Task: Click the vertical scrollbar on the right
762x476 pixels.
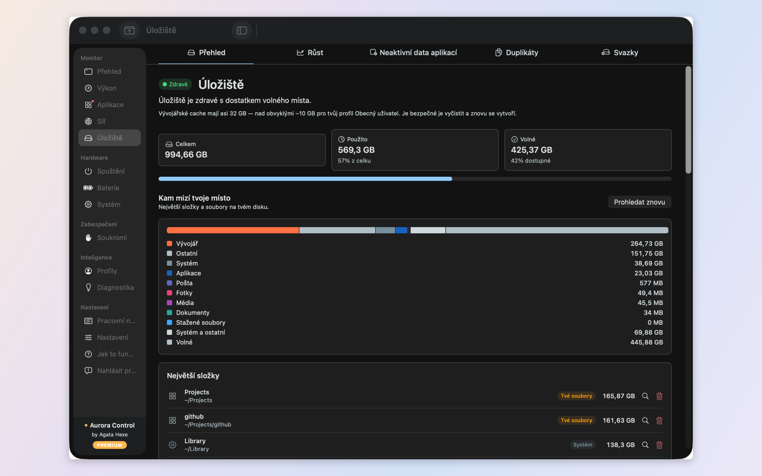Action: pos(688,120)
